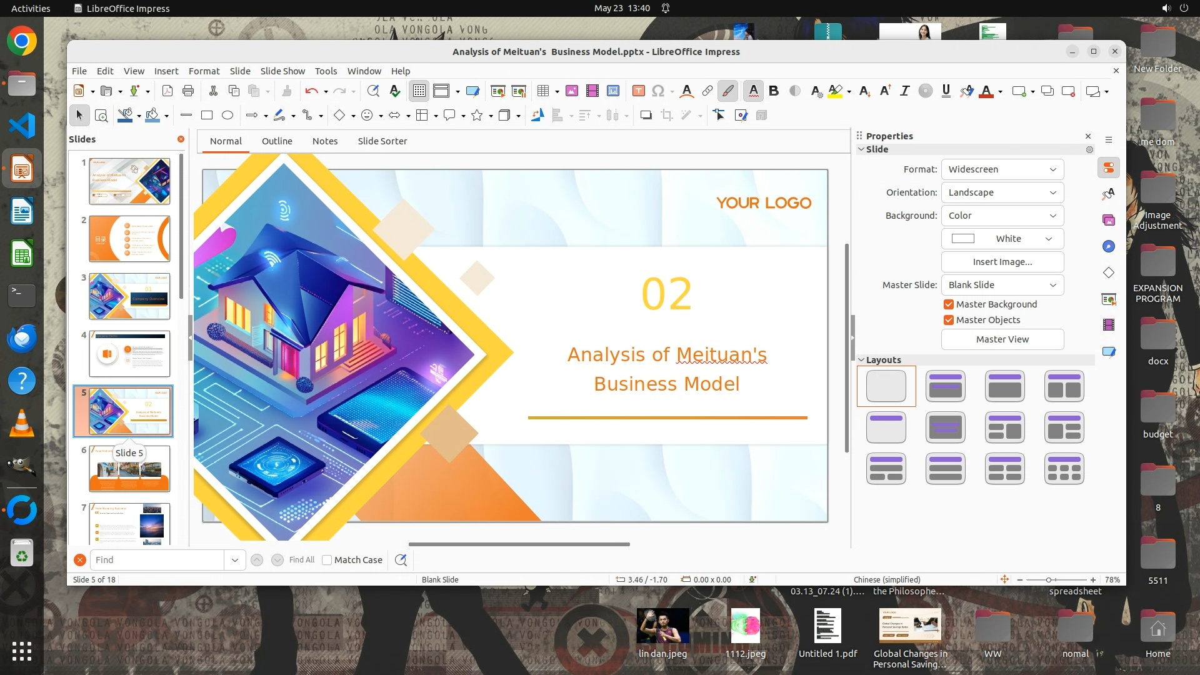Click the Insert Table icon
Image resolution: width=1200 pixels, height=675 pixels.
click(x=542, y=91)
